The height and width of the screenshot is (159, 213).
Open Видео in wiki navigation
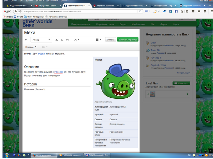click(x=123, y=24)
